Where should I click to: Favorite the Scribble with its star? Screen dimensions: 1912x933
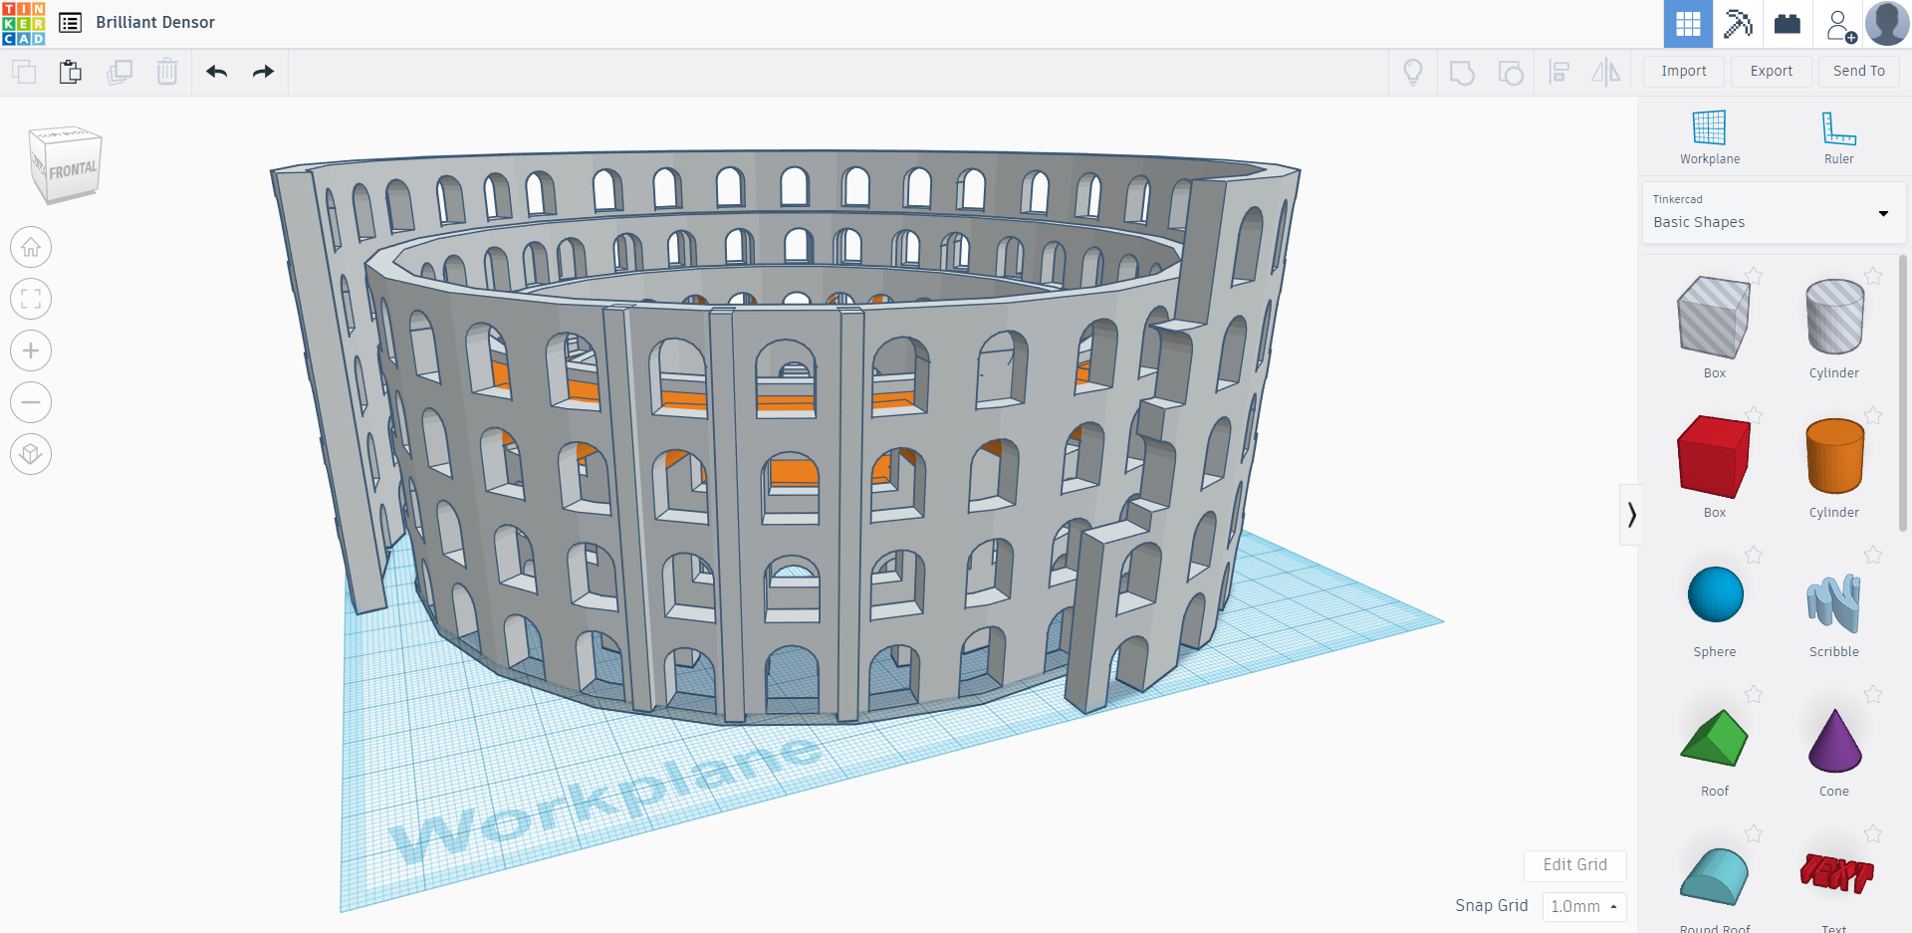(1873, 555)
